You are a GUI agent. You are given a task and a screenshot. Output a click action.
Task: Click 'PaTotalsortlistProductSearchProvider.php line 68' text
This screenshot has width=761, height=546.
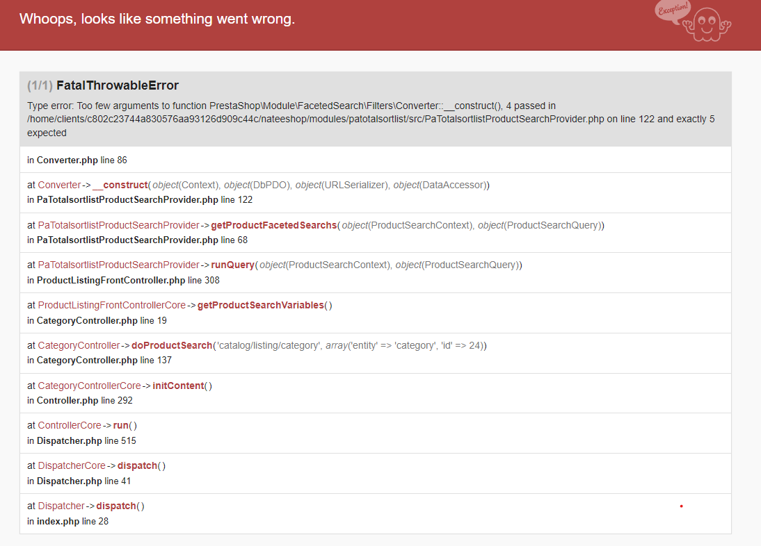[142, 240]
